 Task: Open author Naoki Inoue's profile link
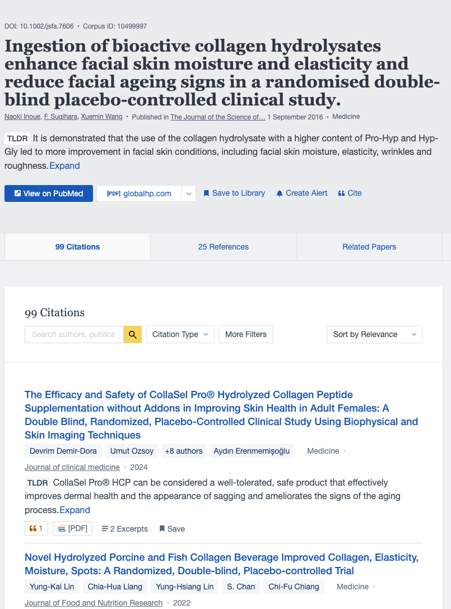pos(22,117)
